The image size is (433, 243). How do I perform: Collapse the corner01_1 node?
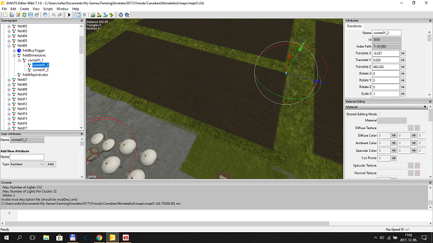pyautogui.click(x=19, y=60)
